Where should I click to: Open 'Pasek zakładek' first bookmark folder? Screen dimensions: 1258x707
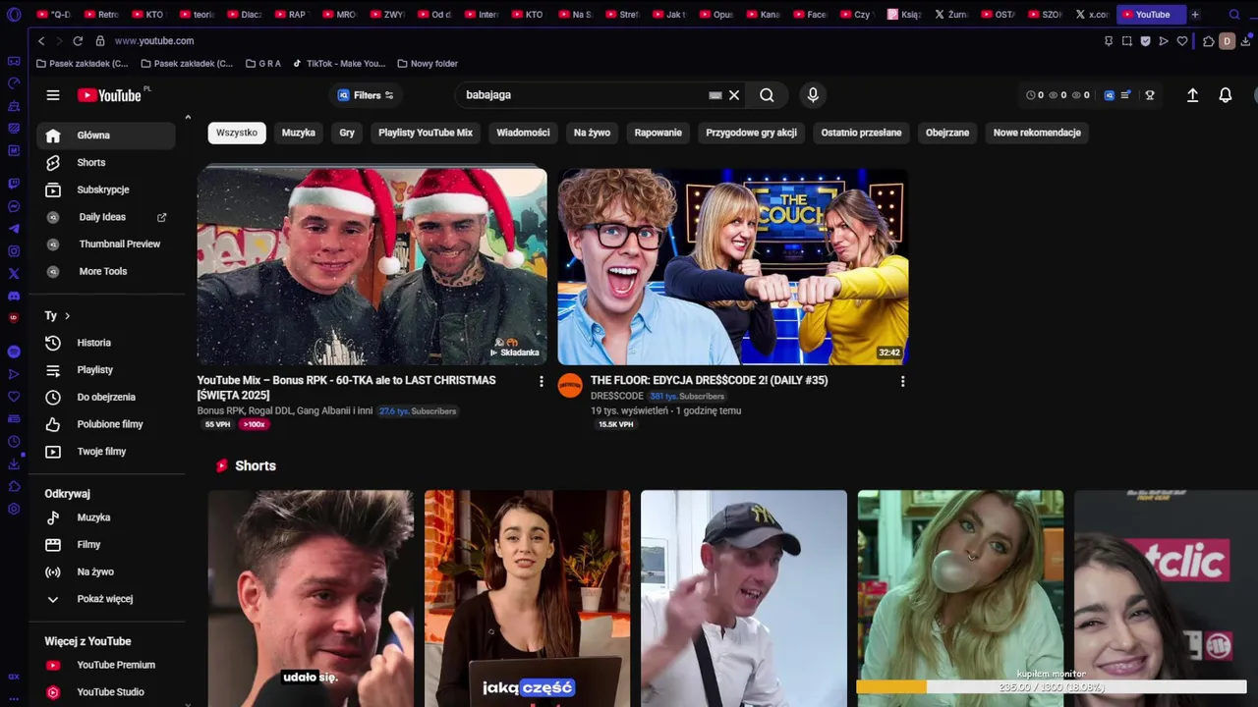pyautogui.click(x=82, y=64)
